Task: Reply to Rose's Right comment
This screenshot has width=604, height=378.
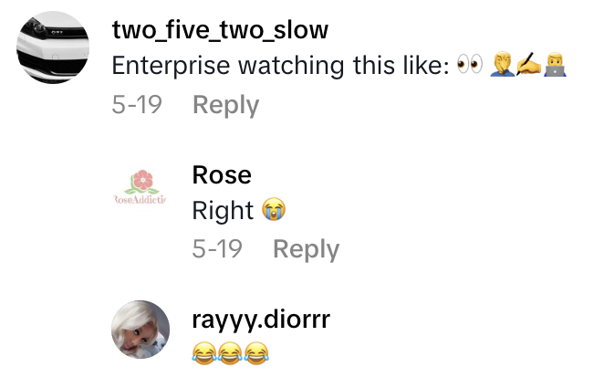Action: pos(306,249)
